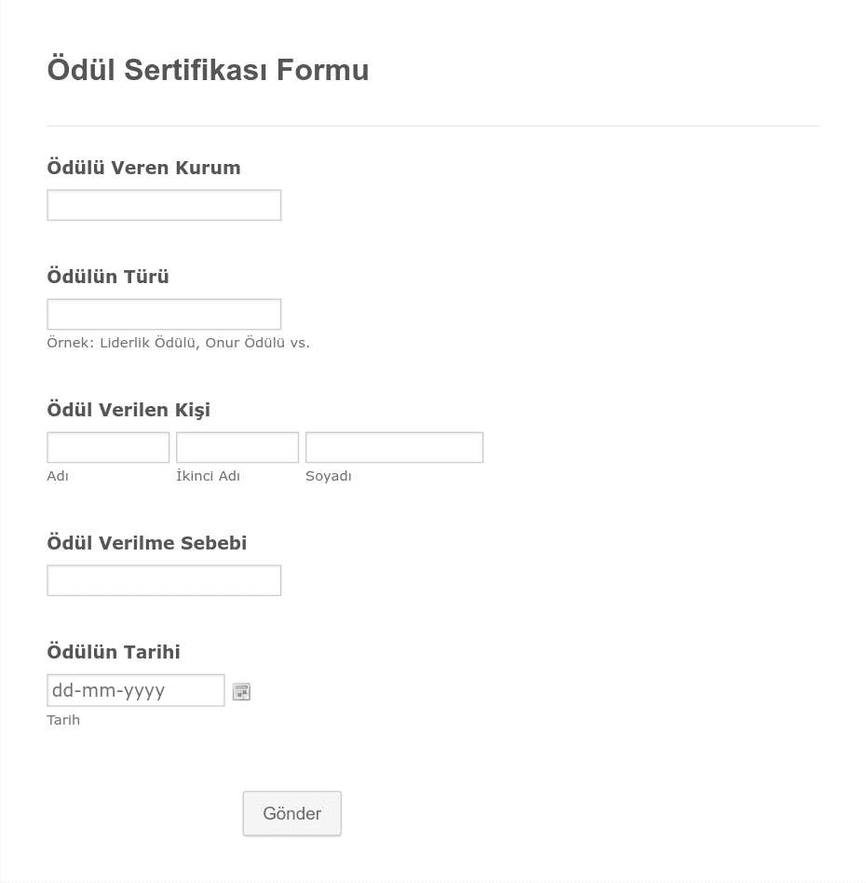Click the Ödülü Veren Kurum label
The height and width of the screenshot is (883, 866).
143,168
